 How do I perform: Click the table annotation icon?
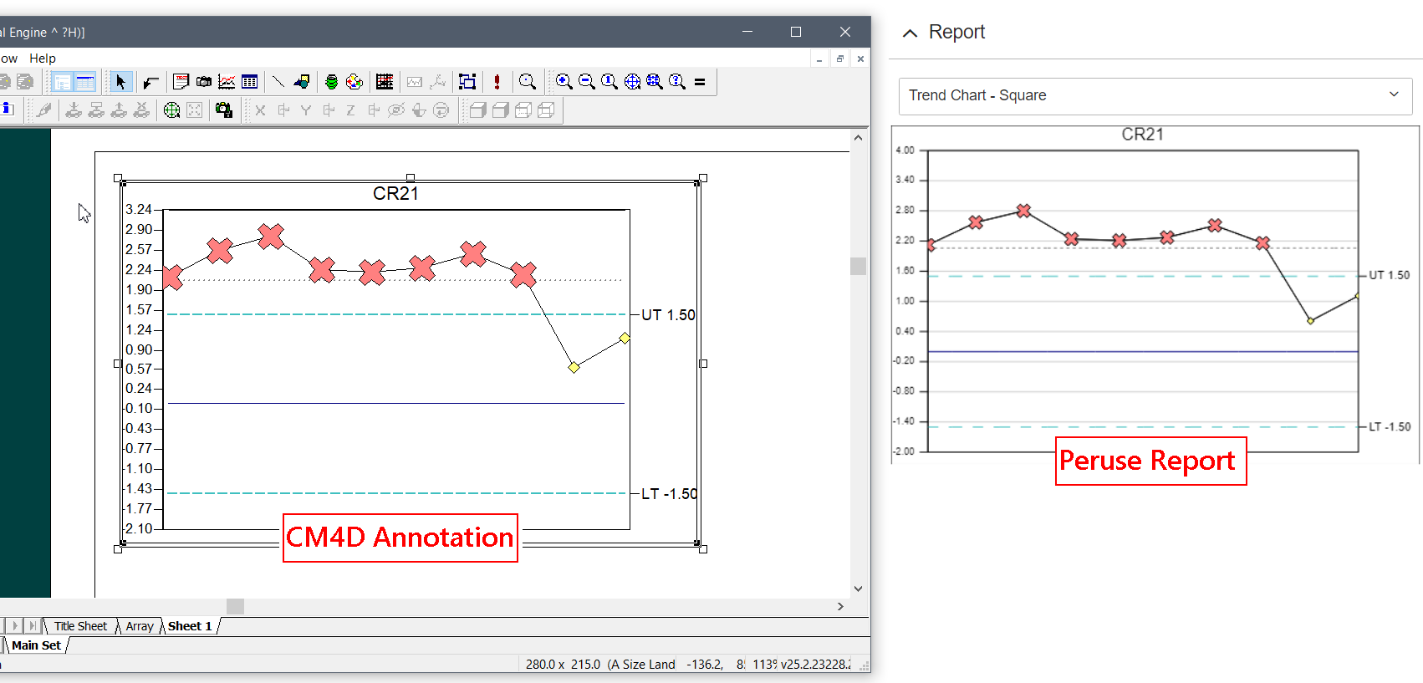coord(249,82)
